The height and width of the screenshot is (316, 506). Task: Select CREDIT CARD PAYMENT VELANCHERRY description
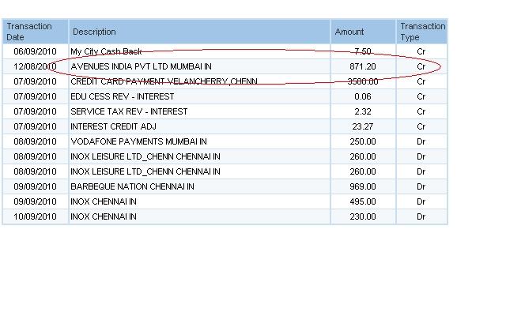pos(164,81)
